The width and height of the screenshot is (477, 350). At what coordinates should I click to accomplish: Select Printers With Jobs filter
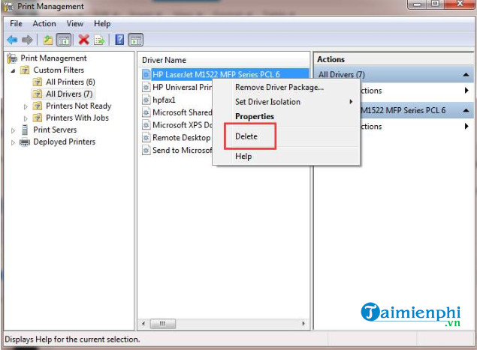click(x=77, y=118)
